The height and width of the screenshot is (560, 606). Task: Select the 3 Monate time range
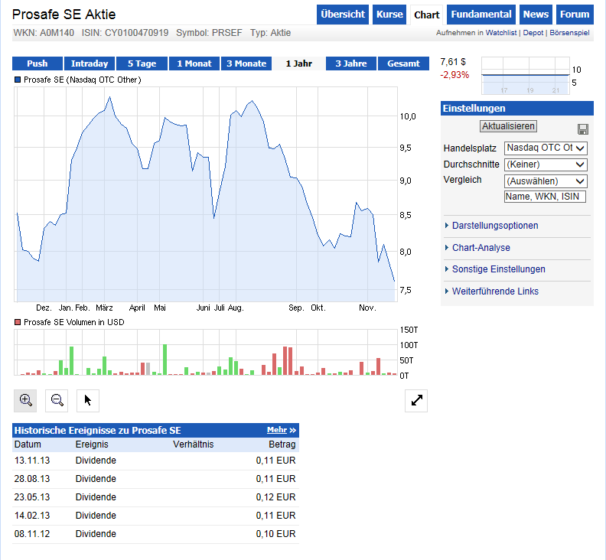pos(246,63)
